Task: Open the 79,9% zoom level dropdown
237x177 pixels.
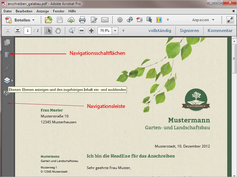Action: (114, 30)
